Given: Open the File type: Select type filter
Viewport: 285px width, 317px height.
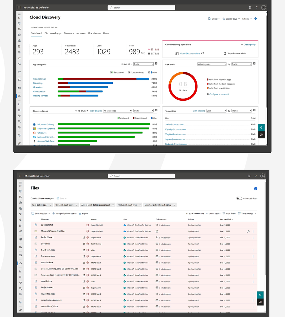Looking at the screenshot, I should 129,205.
